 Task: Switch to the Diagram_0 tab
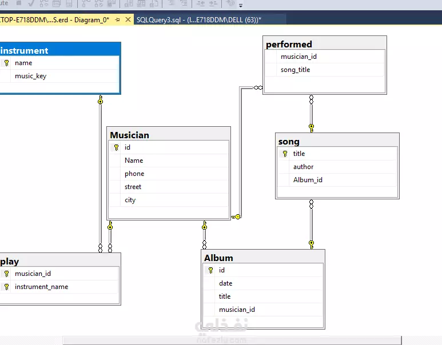pyautogui.click(x=55, y=20)
